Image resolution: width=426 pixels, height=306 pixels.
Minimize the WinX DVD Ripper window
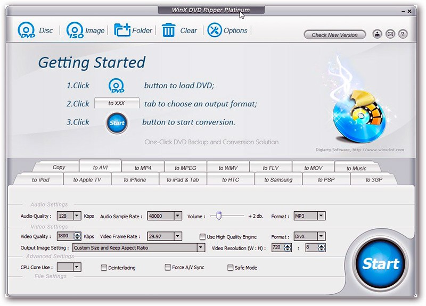point(403,11)
